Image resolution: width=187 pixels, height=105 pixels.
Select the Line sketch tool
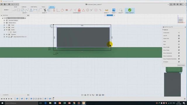(14, 10)
